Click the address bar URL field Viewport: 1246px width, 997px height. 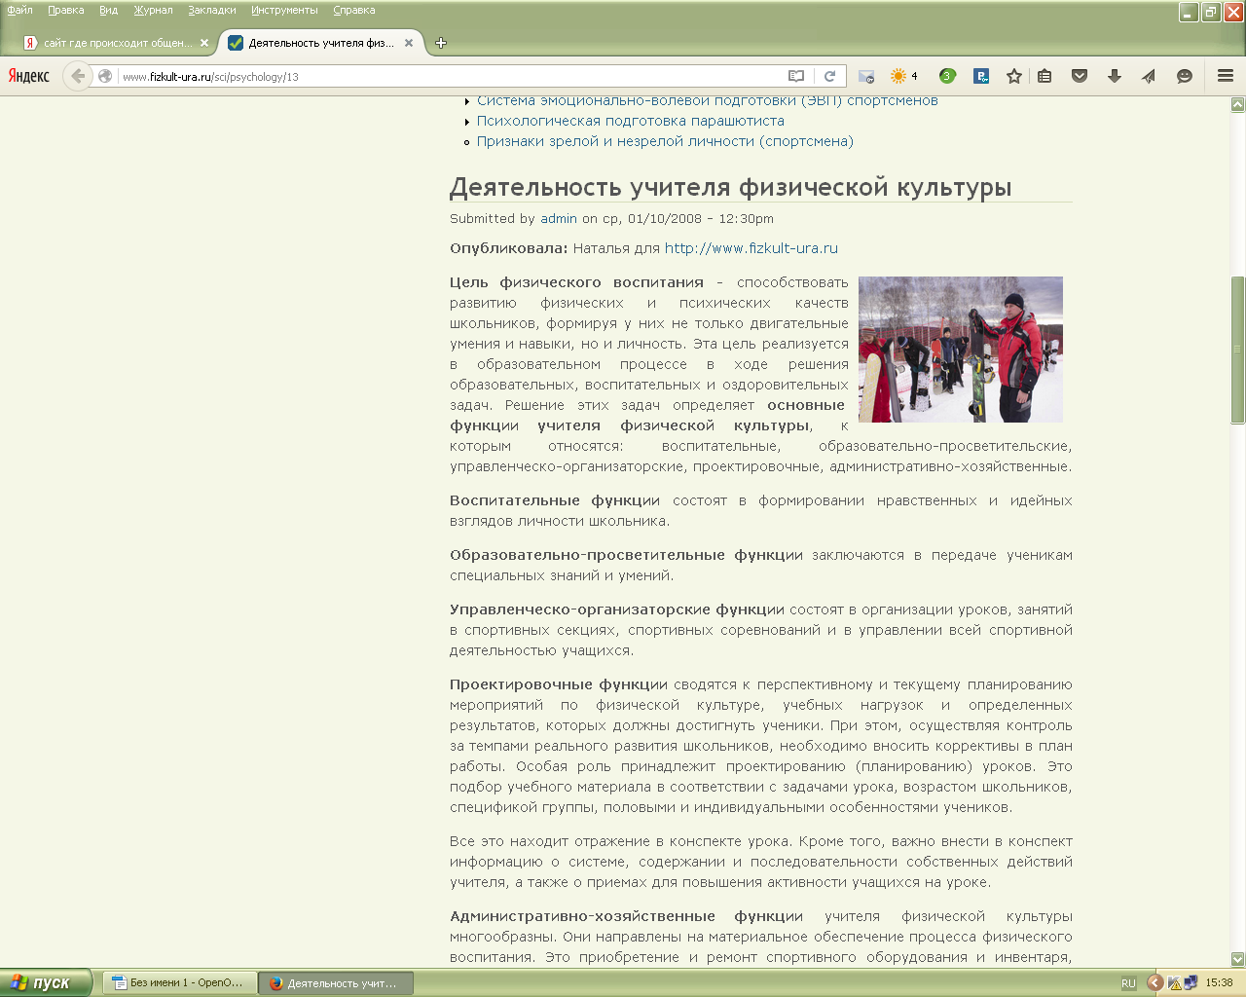coord(448,76)
